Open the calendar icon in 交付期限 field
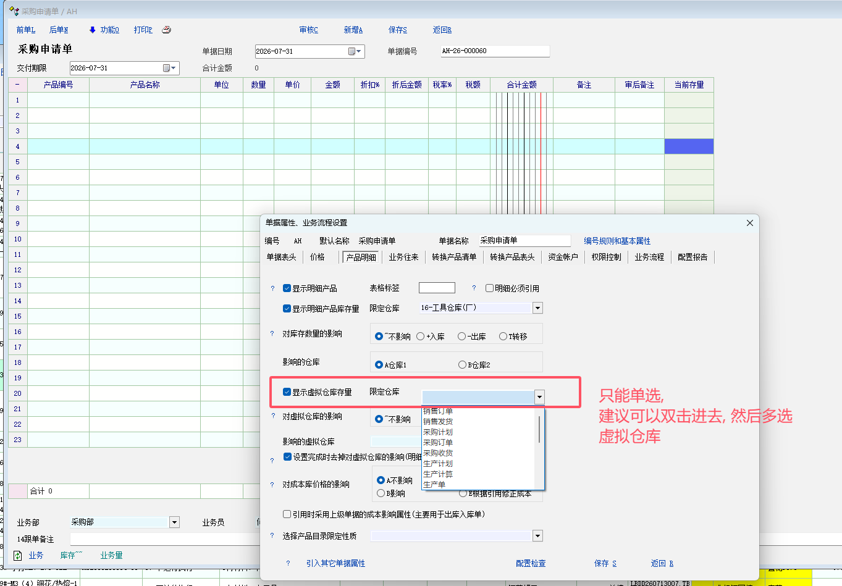 (x=166, y=68)
